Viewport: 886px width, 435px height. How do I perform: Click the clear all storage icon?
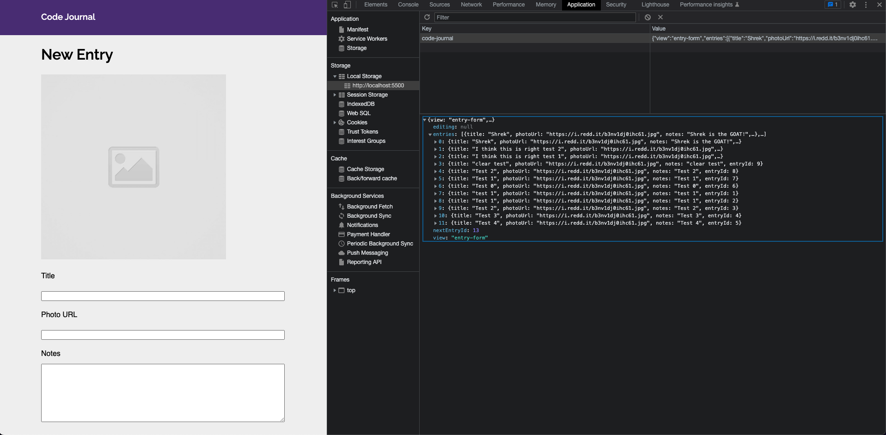click(648, 17)
